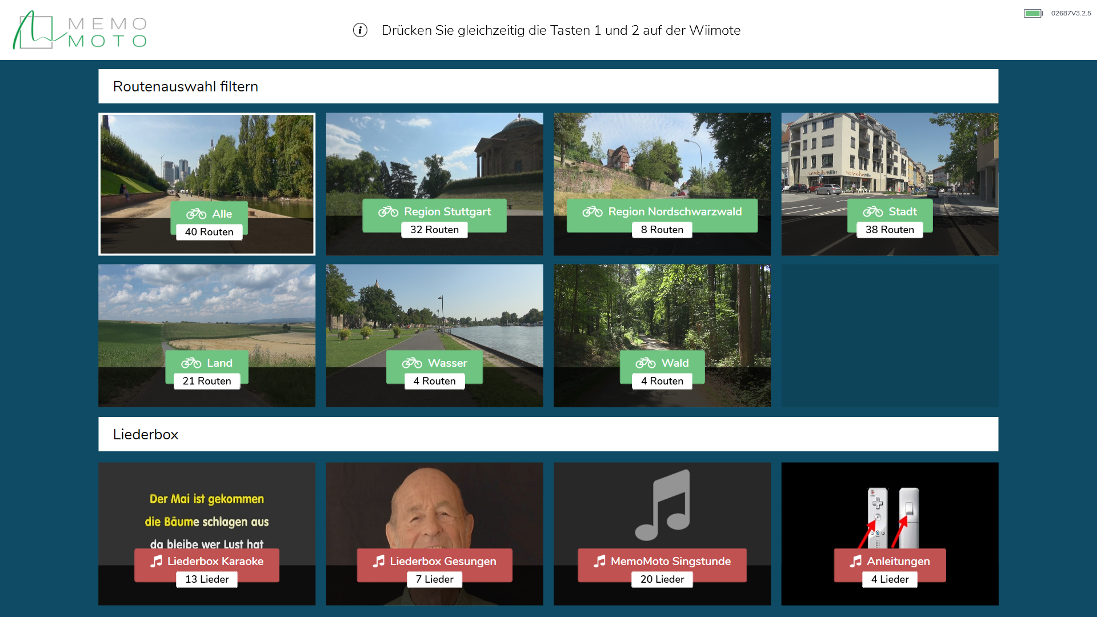This screenshot has width=1097, height=617.
Task: Click the music note icon on Liederbox Karaoke
Action: pos(156,562)
